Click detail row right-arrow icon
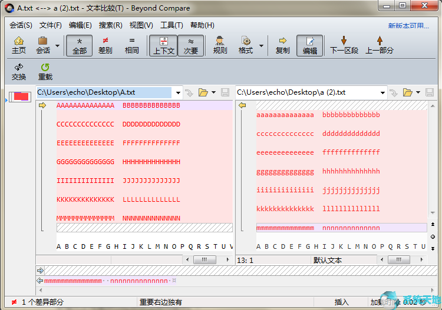442x310 pixels. tap(40, 271)
